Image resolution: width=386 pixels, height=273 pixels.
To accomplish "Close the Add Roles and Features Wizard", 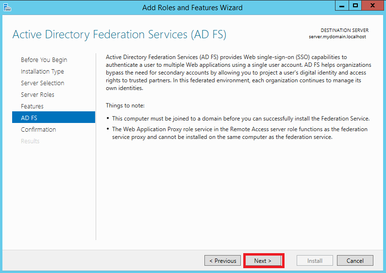I will [372, 5].
